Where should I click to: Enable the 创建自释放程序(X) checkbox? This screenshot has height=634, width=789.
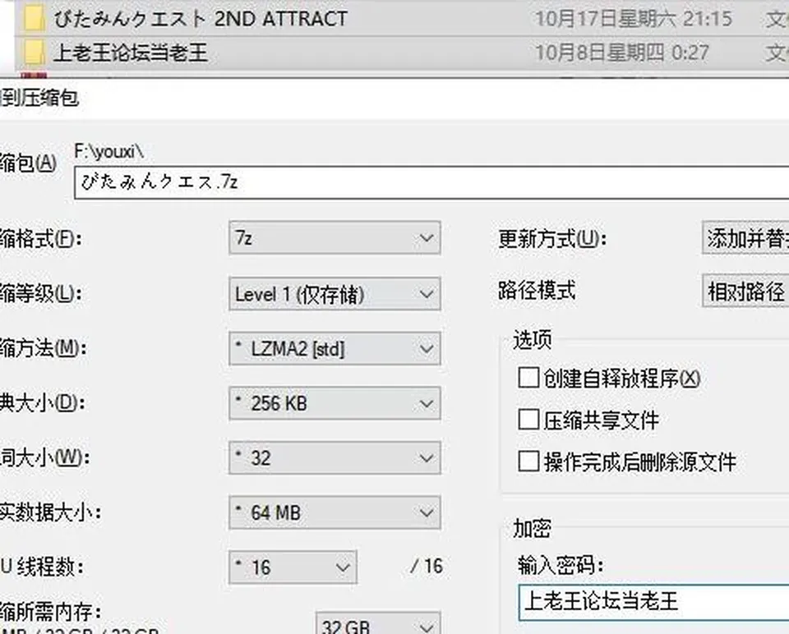click(528, 378)
